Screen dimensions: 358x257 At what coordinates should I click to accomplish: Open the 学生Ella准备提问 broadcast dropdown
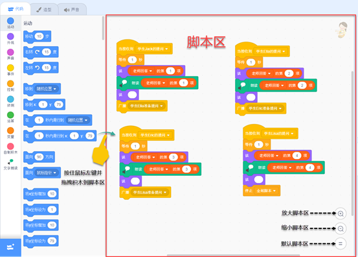pyautogui.click(x=146, y=106)
